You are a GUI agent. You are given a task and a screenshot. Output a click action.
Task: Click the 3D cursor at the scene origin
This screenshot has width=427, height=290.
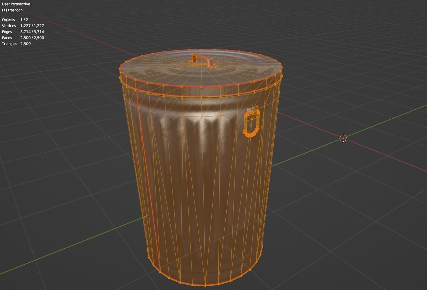point(343,138)
